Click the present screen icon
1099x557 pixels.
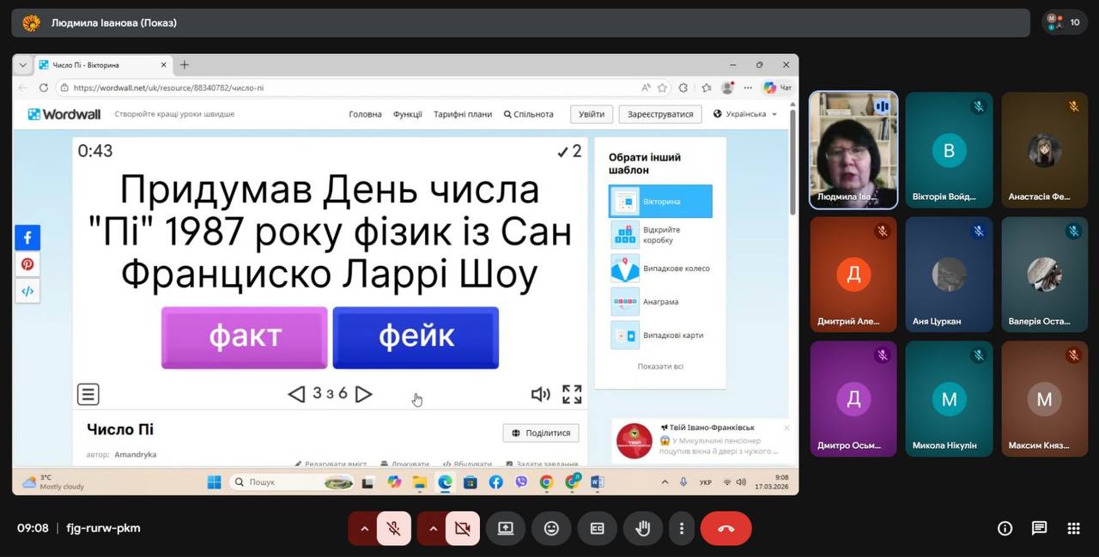point(506,529)
